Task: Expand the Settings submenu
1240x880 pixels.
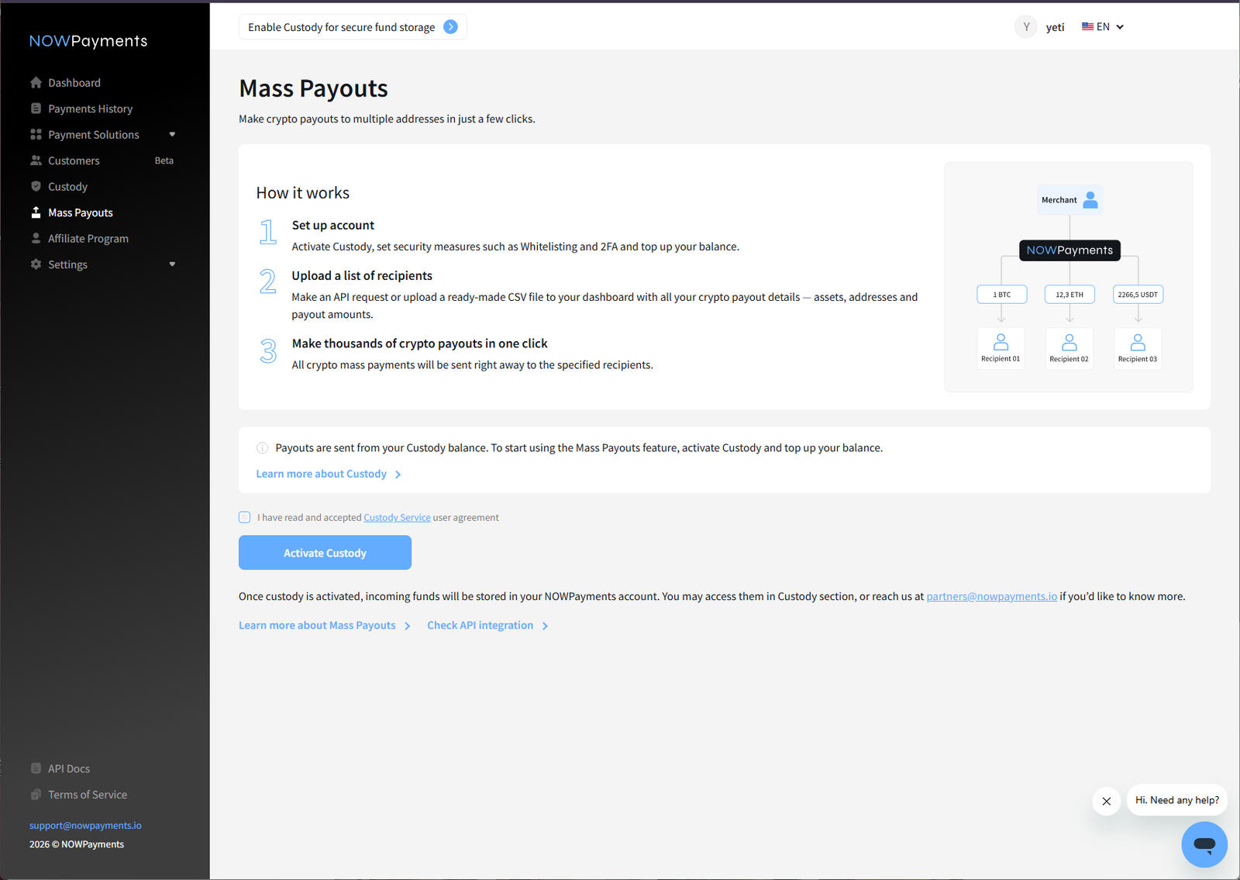Action: [171, 264]
